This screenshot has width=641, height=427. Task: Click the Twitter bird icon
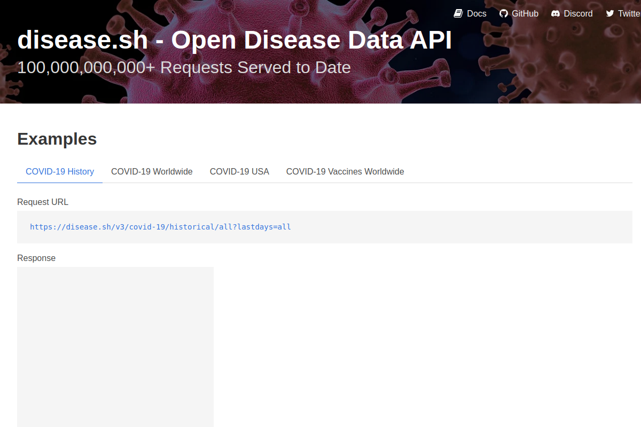pyautogui.click(x=610, y=13)
